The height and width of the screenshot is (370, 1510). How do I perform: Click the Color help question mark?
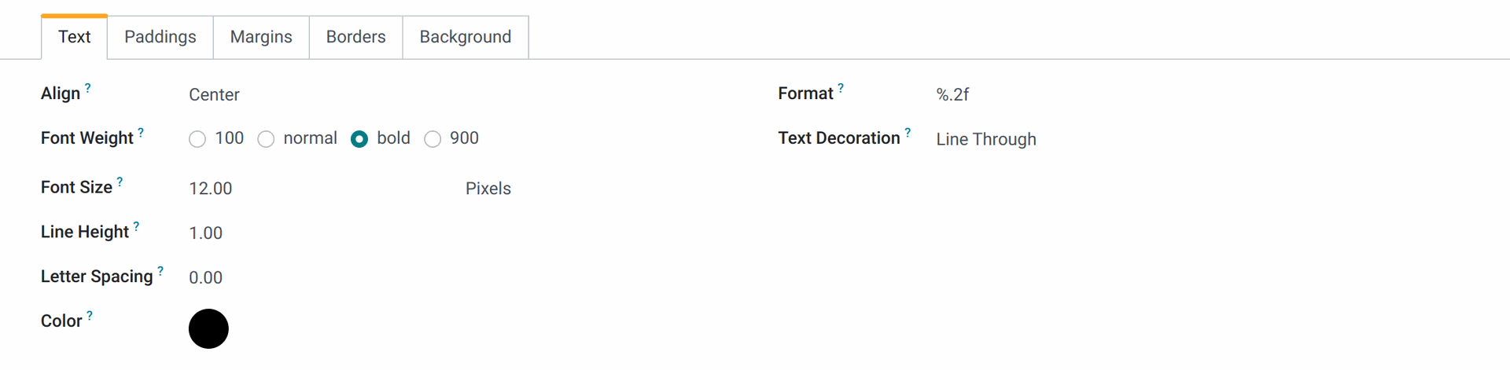point(90,317)
